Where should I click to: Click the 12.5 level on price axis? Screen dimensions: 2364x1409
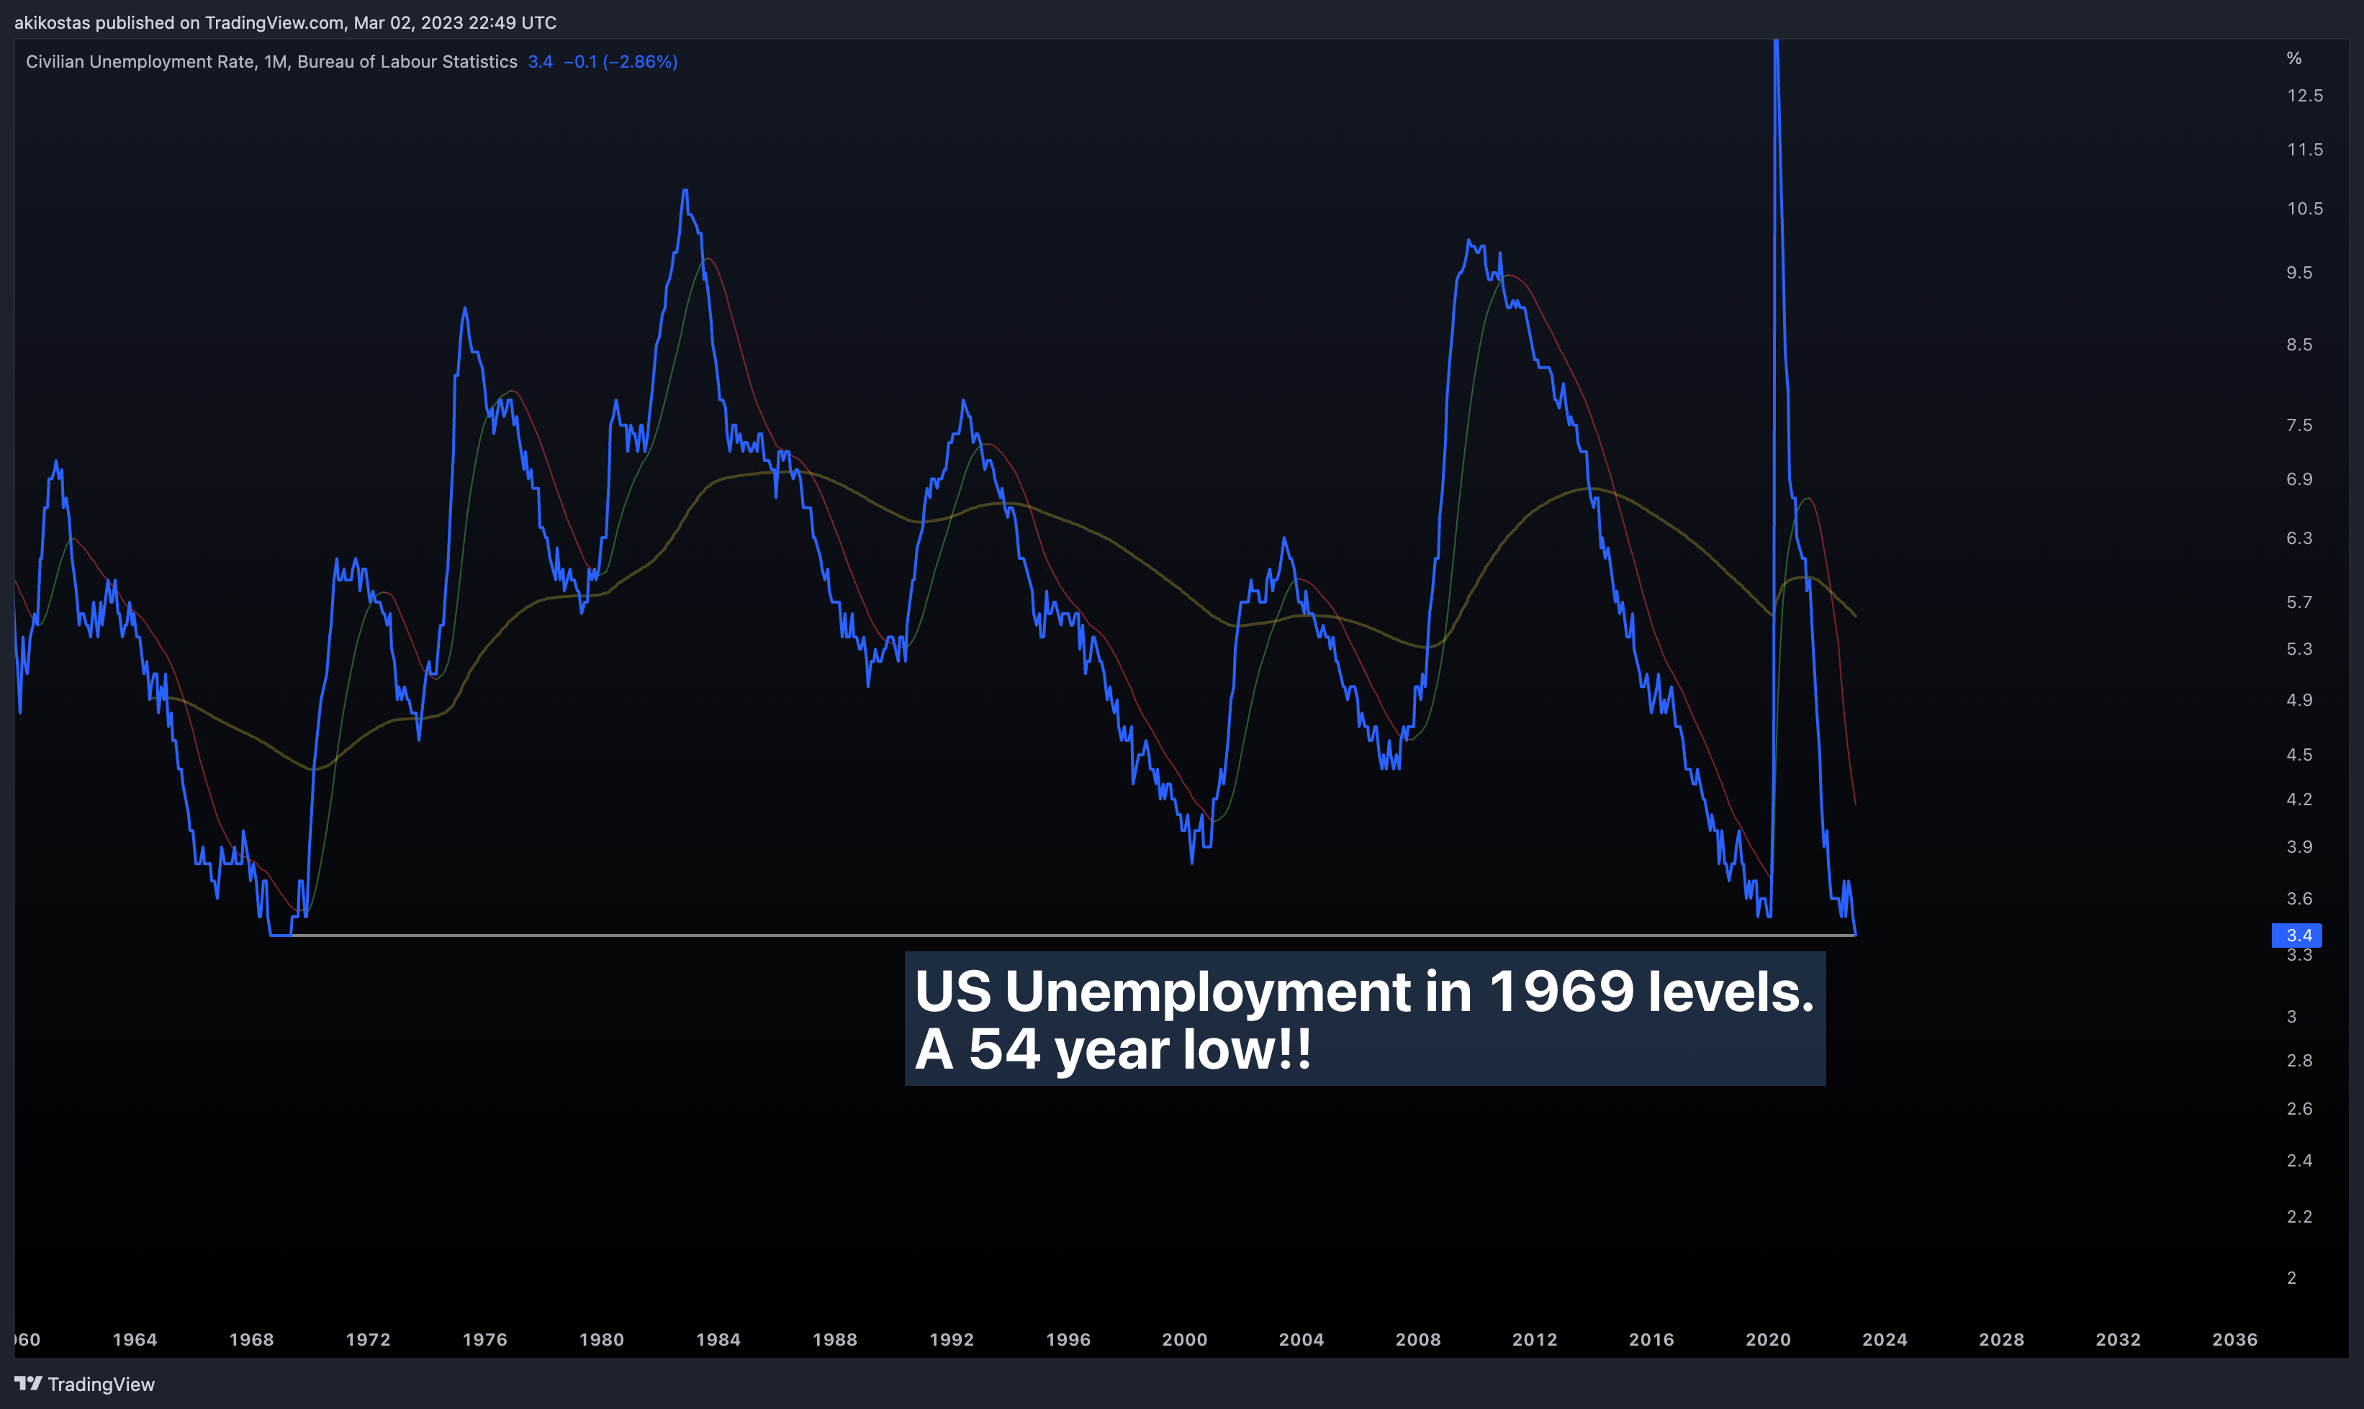pos(2305,96)
